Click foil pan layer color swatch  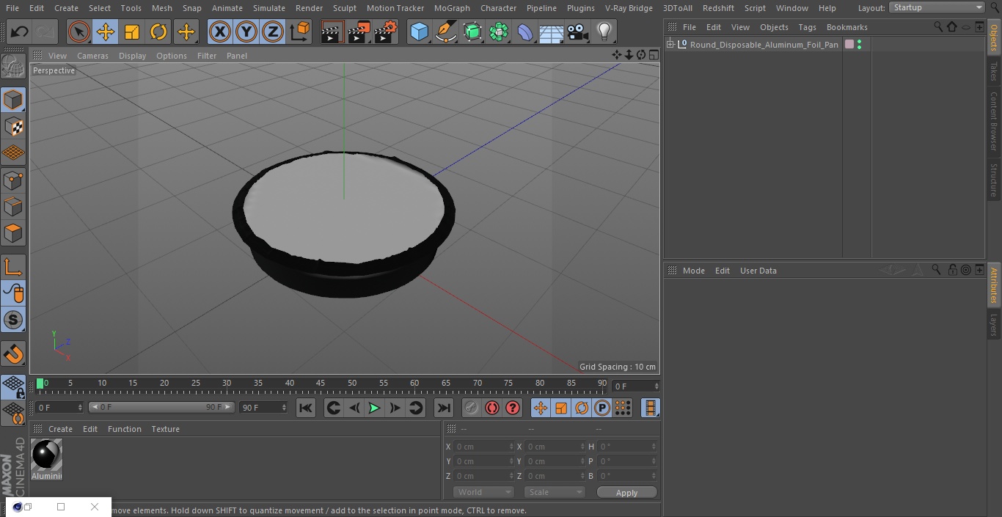coord(849,45)
